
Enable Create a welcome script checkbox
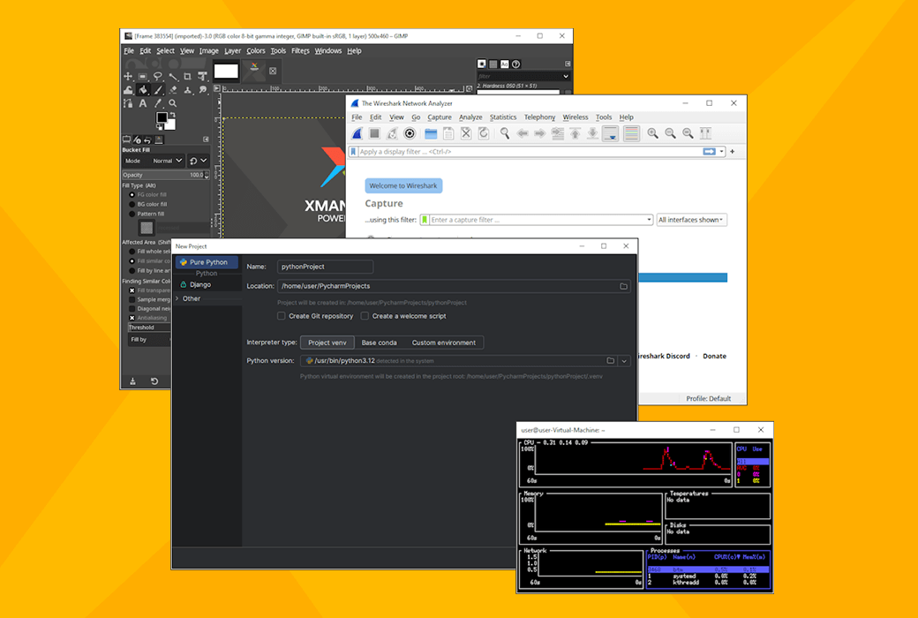tap(365, 316)
